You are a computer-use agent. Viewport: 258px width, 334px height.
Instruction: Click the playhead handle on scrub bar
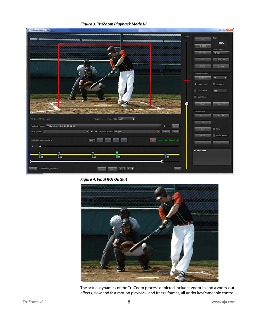coord(40,146)
